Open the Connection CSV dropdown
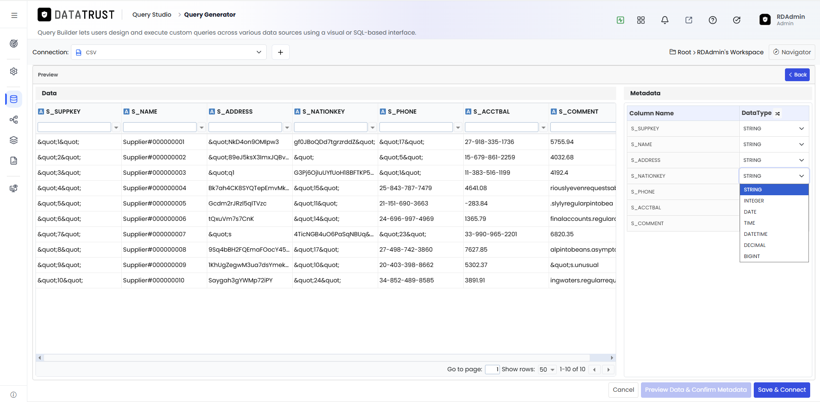This screenshot has width=820, height=402. point(169,52)
